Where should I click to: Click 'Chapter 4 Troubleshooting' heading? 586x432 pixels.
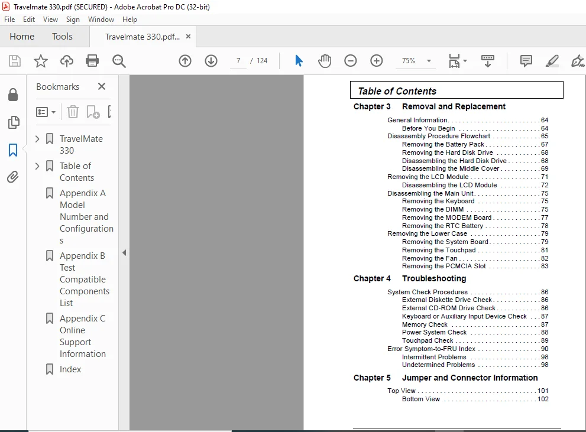[410, 278]
